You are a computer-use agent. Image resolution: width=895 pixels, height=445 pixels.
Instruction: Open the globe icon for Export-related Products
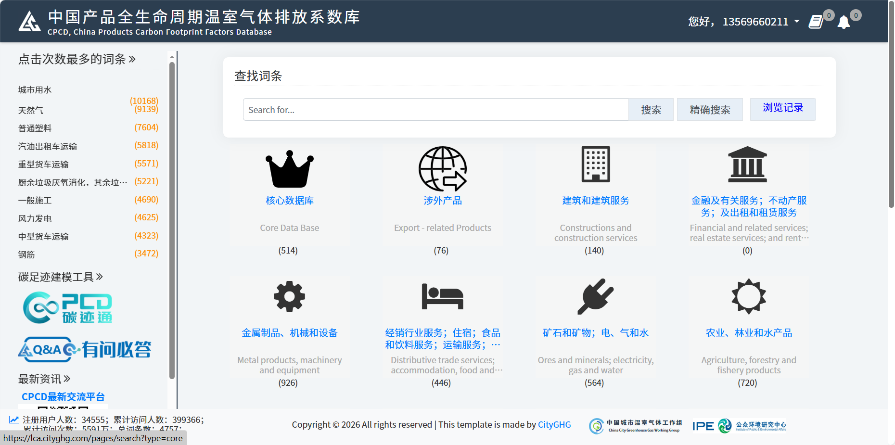tap(442, 169)
